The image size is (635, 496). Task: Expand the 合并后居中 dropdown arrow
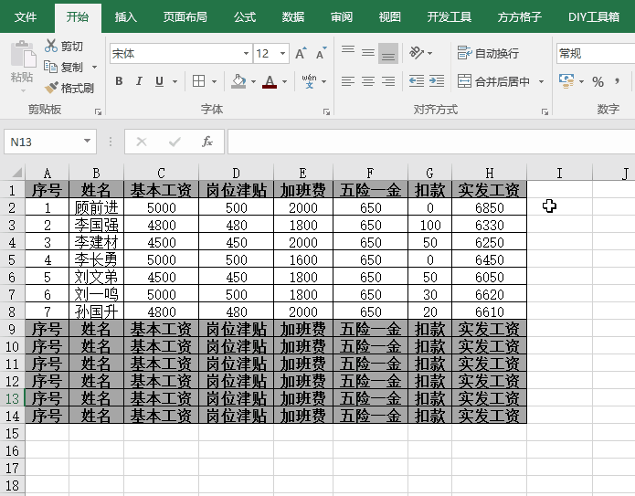pyautogui.click(x=541, y=81)
